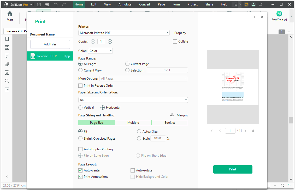Collapse the left sidebar arrow
This screenshot has height=190, width=295.
(7, 176)
